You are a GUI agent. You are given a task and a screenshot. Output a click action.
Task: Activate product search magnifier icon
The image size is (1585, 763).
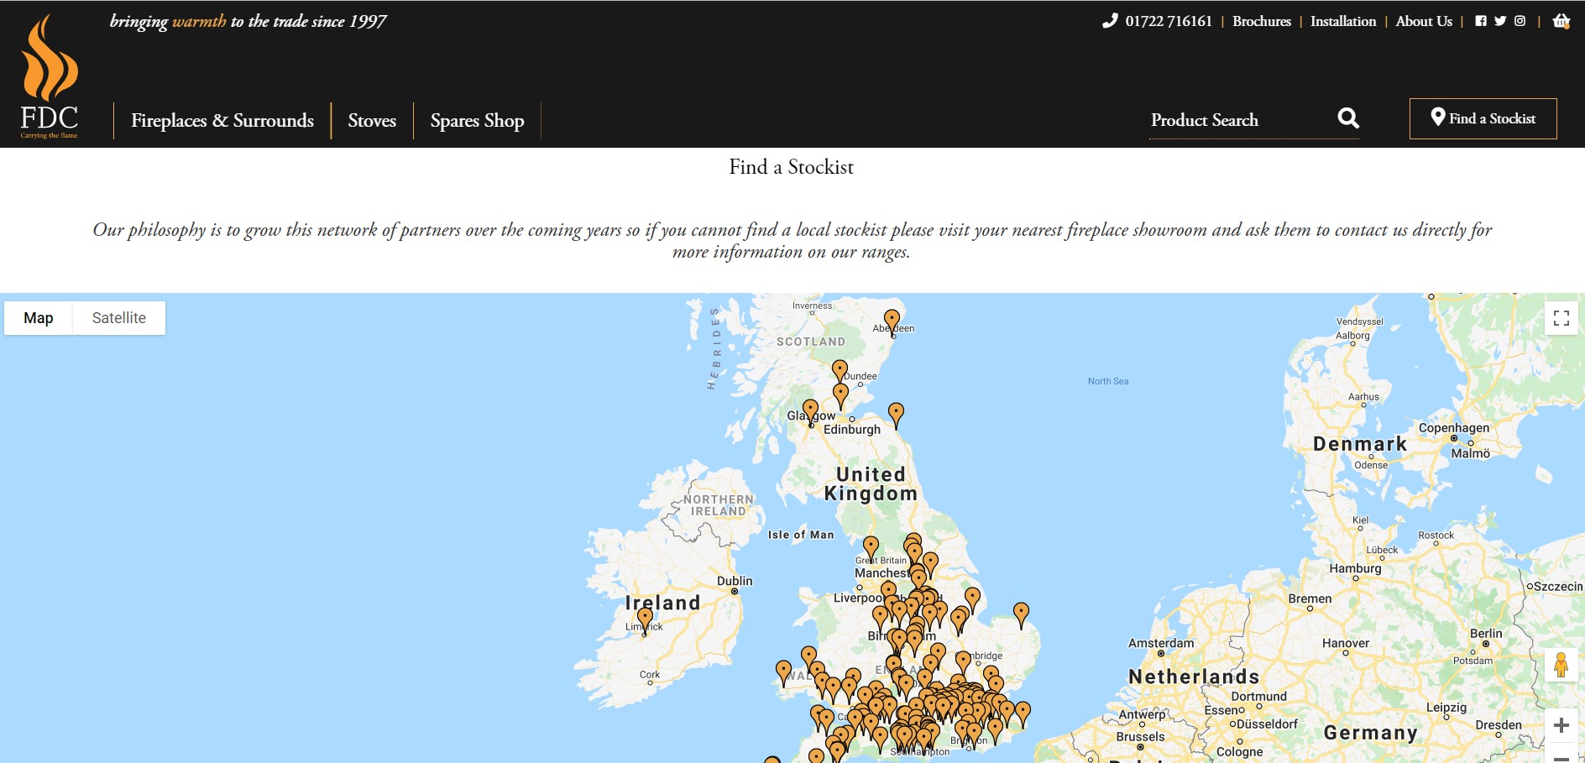(1347, 118)
